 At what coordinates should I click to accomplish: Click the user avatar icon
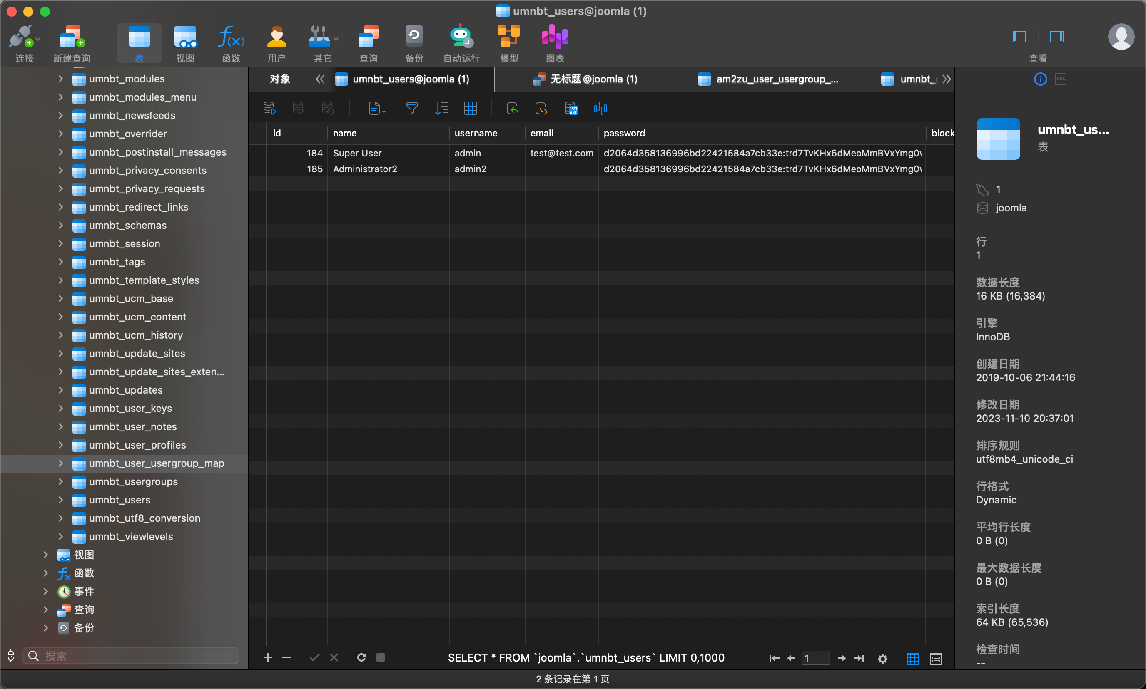1121,36
